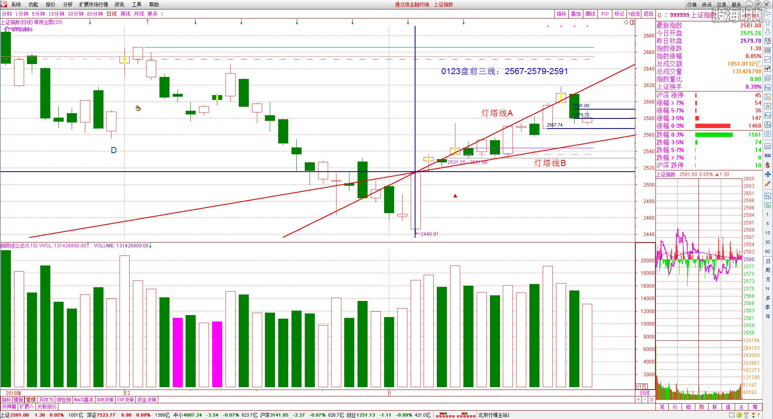The width and height of the screenshot is (773, 419).
Task: Click the orange 自 self-select sidebar icon
Action: click(x=768, y=106)
